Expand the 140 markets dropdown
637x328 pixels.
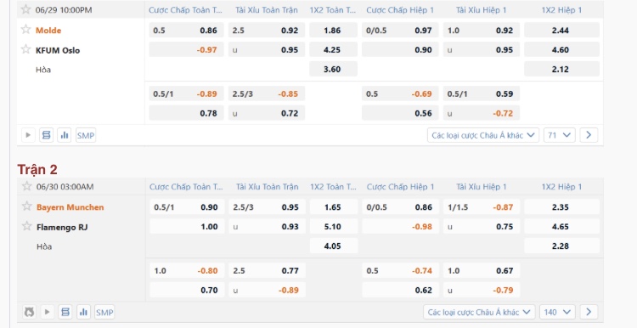(557, 312)
